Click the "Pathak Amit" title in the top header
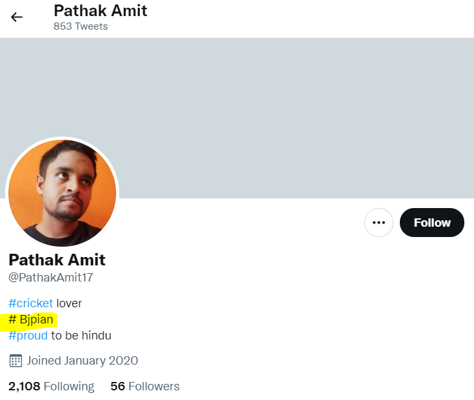 tap(101, 10)
